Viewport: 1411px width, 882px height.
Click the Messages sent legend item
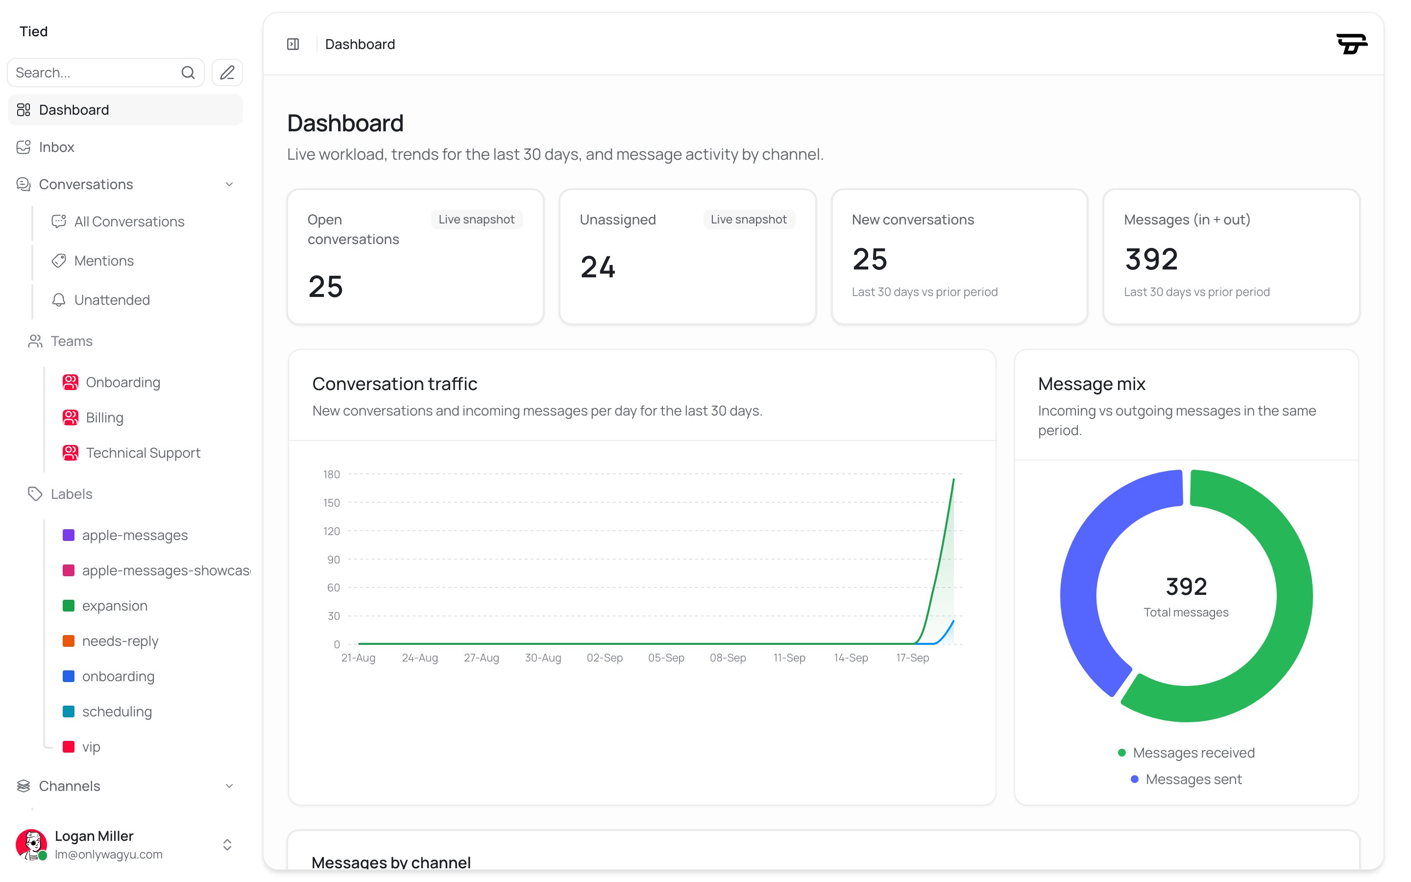pos(1186,779)
